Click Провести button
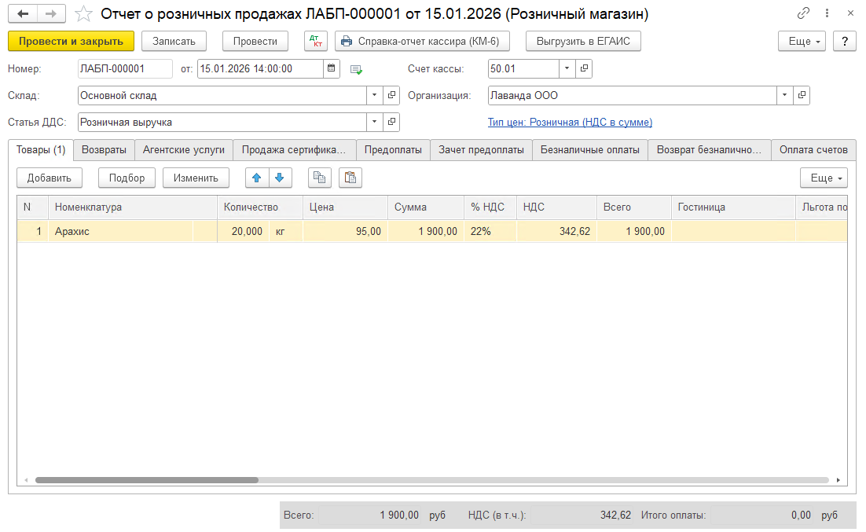Viewport: 866px width, 532px height. tap(255, 42)
